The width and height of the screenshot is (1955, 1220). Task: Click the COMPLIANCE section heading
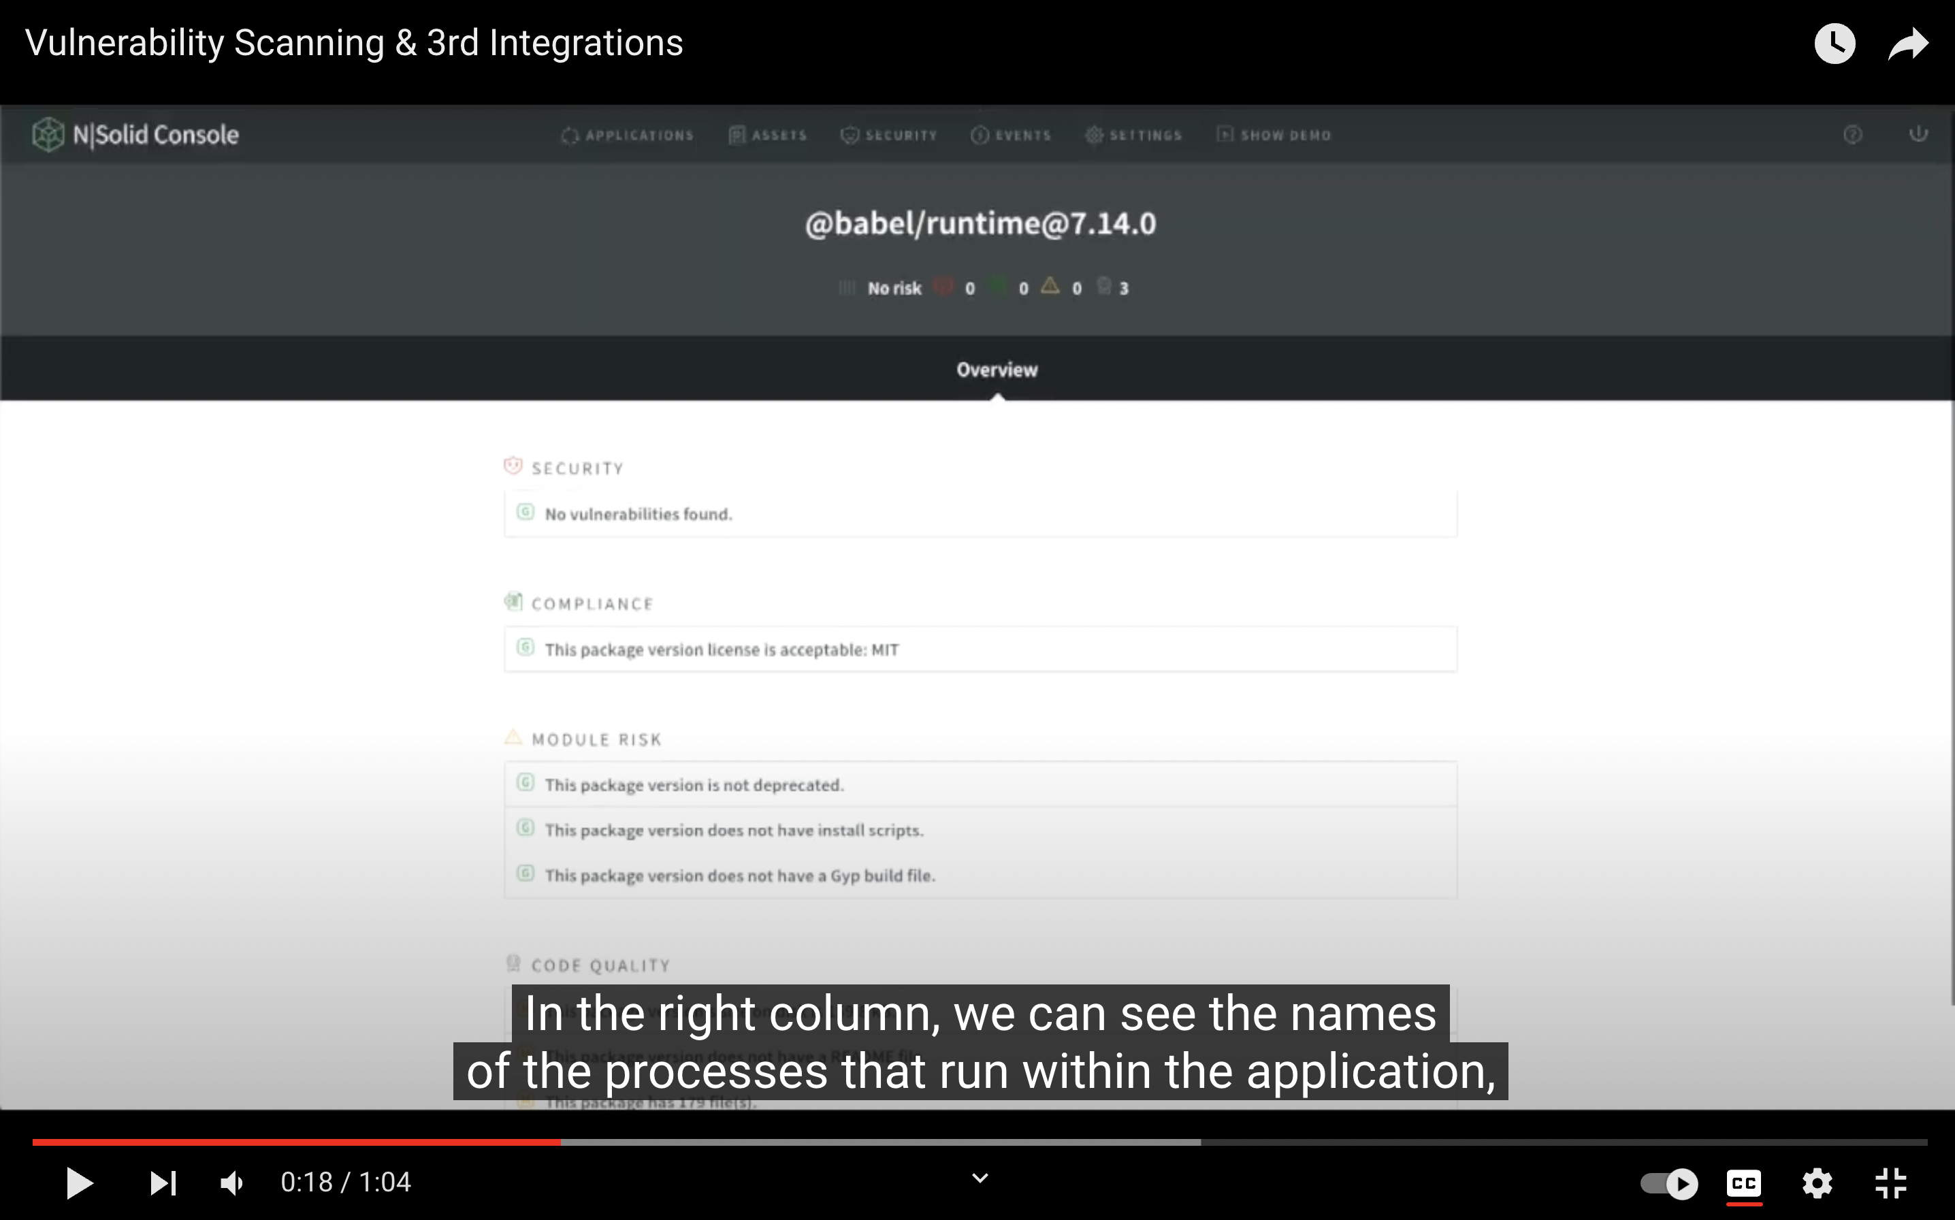coord(592,605)
